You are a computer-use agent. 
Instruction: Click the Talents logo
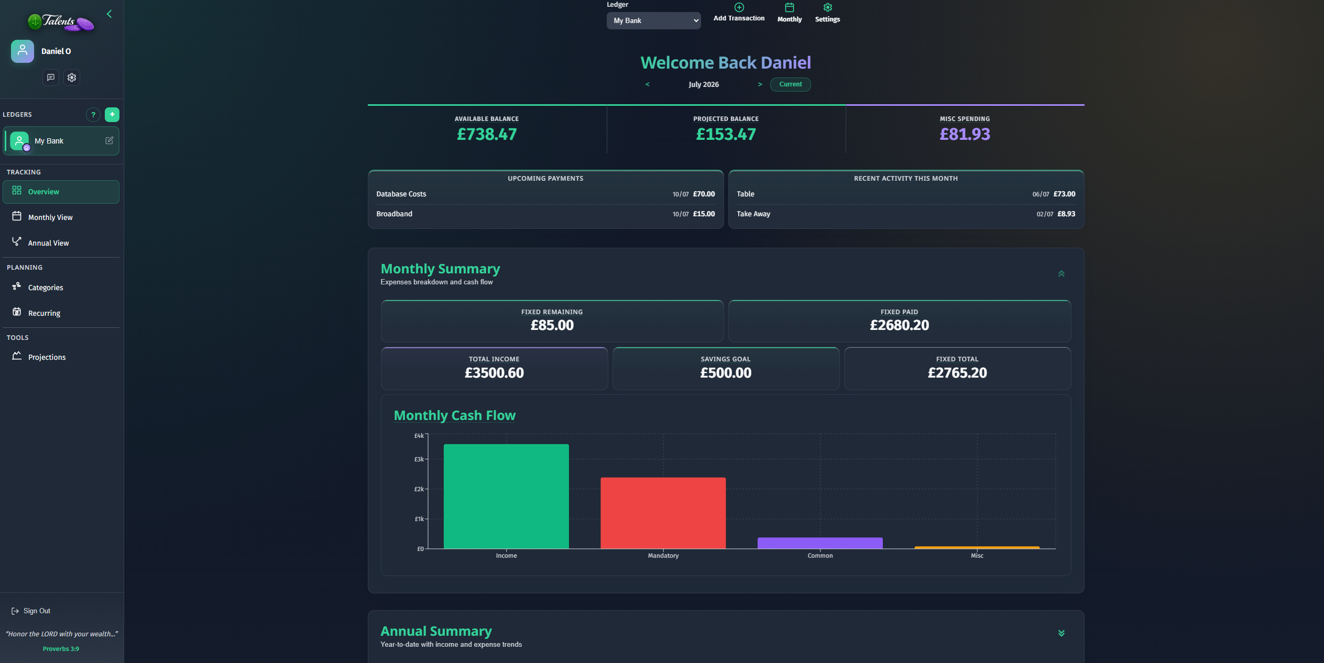pos(60,22)
